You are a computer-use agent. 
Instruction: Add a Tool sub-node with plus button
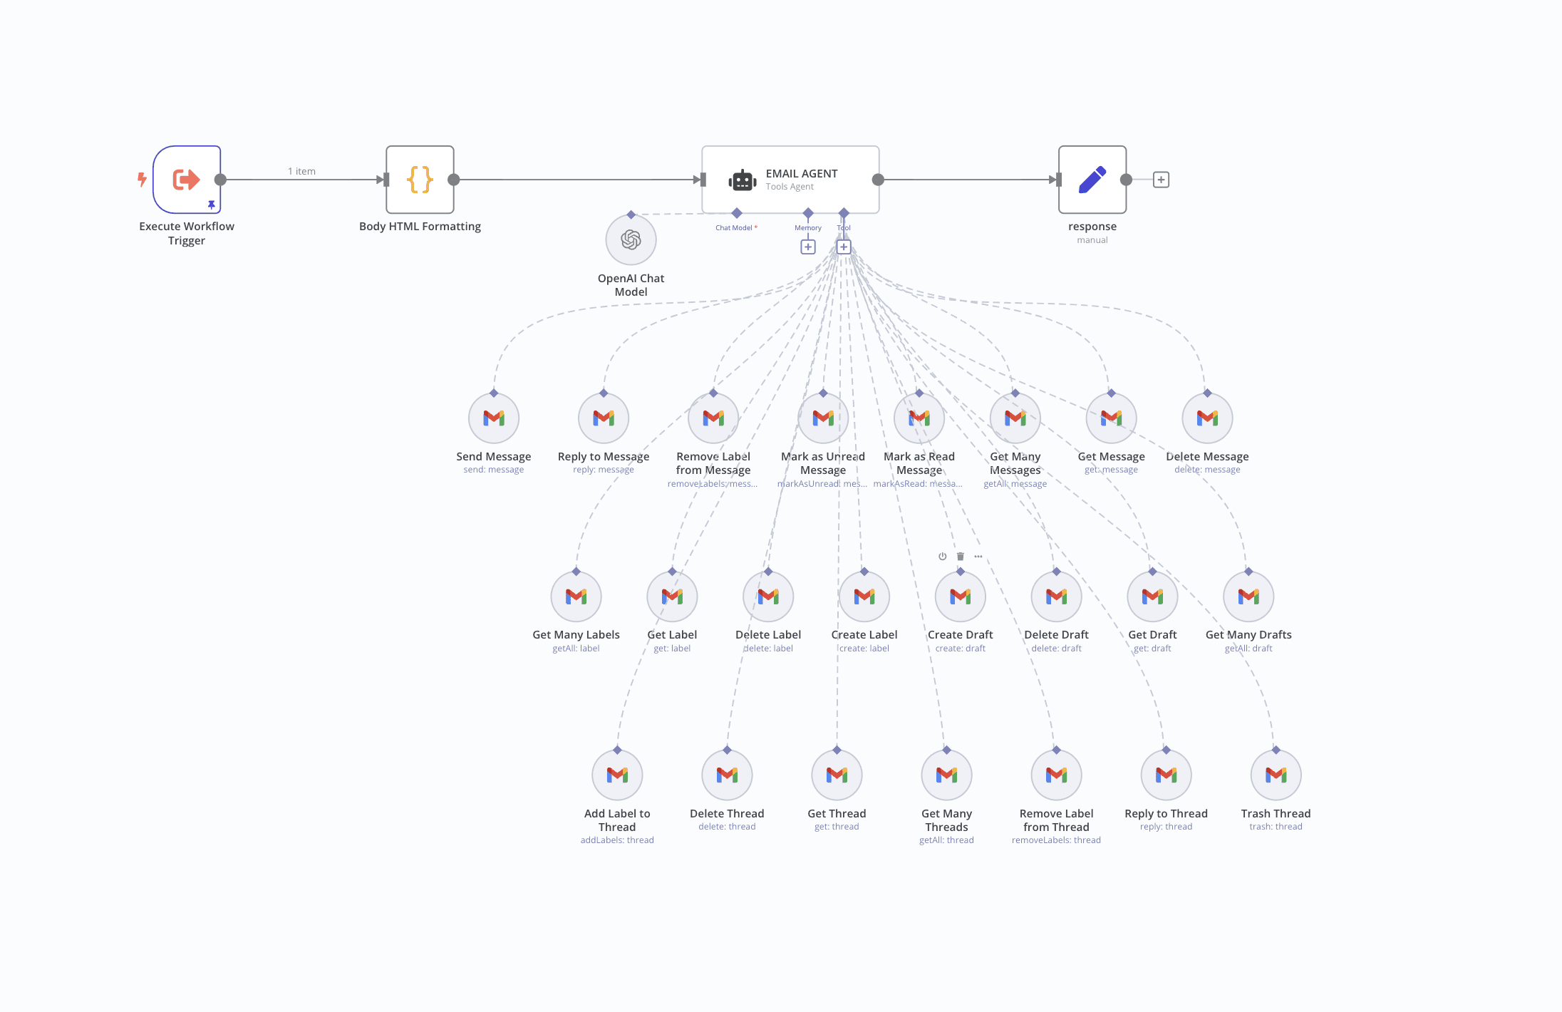pos(844,247)
